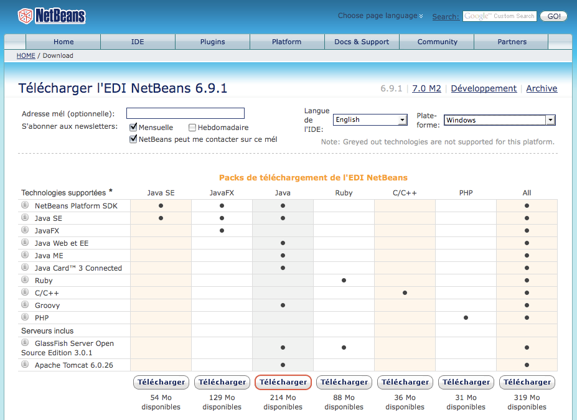Click the Download breadcrumb text
This screenshot has width=577, height=420.
(x=58, y=55)
